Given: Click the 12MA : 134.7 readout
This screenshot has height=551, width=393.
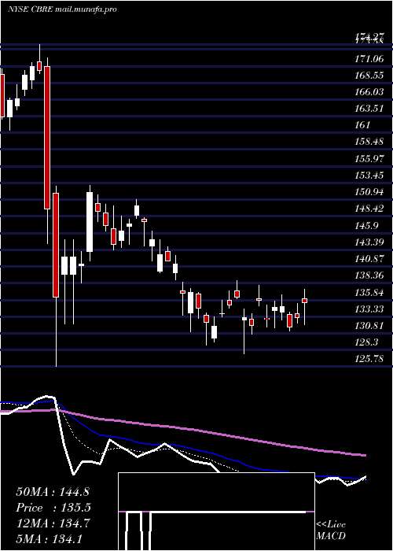Looking at the screenshot, I should pos(53,523).
